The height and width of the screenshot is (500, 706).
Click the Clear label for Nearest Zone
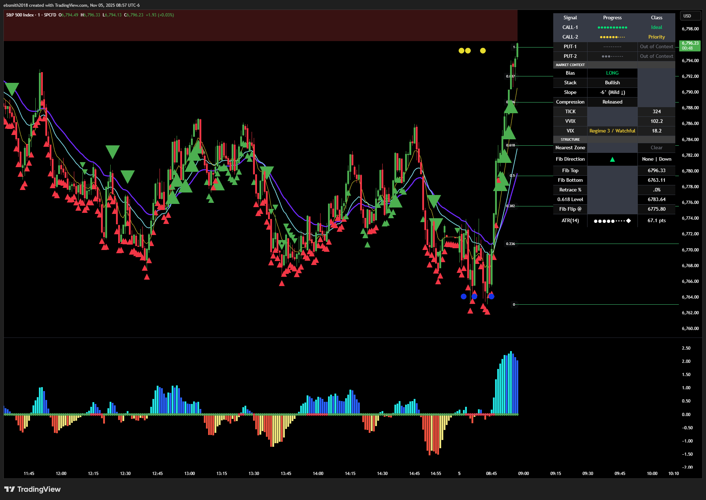pos(656,148)
